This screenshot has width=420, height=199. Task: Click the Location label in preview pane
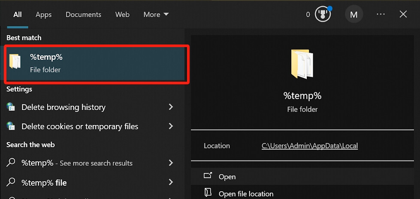pyautogui.click(x=217, y=146)
